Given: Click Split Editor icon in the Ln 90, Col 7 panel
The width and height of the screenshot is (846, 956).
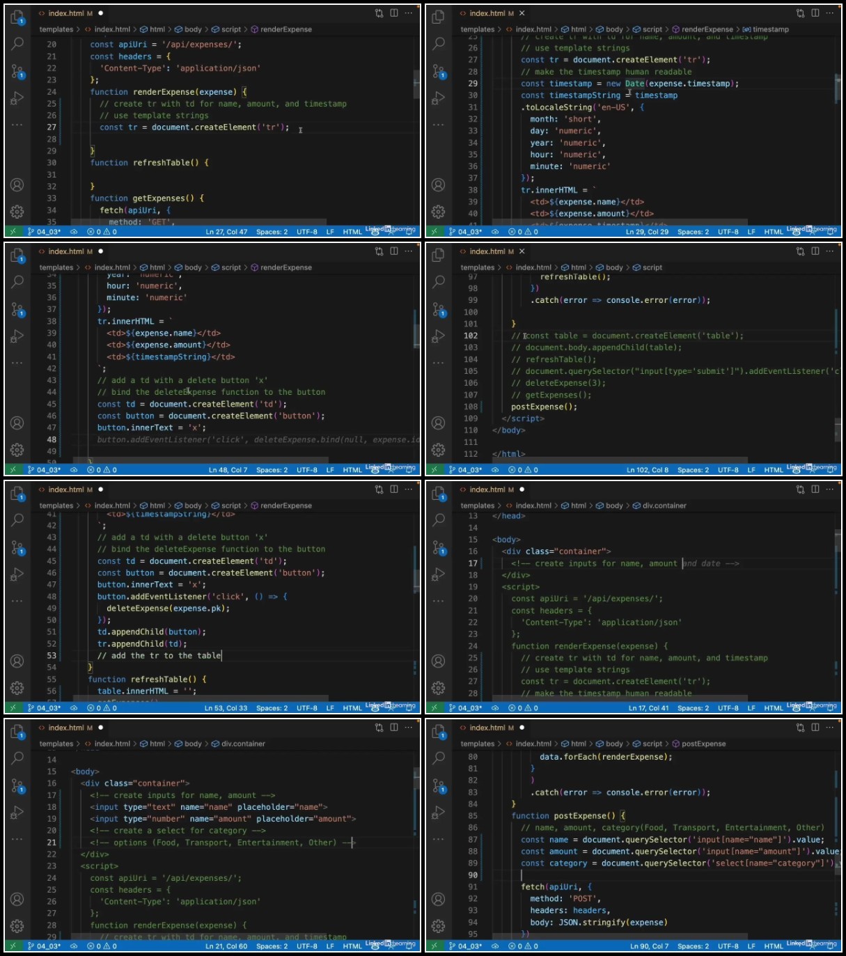Looking at the screenshot, I should pos(815,728).
